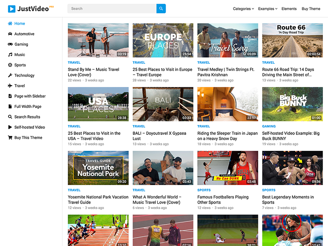Click the TRAVEL label above the Bali video
Image resolution: width=328 pixels, height=246 pixels.
pyautogui.click(x=139, y=126)
